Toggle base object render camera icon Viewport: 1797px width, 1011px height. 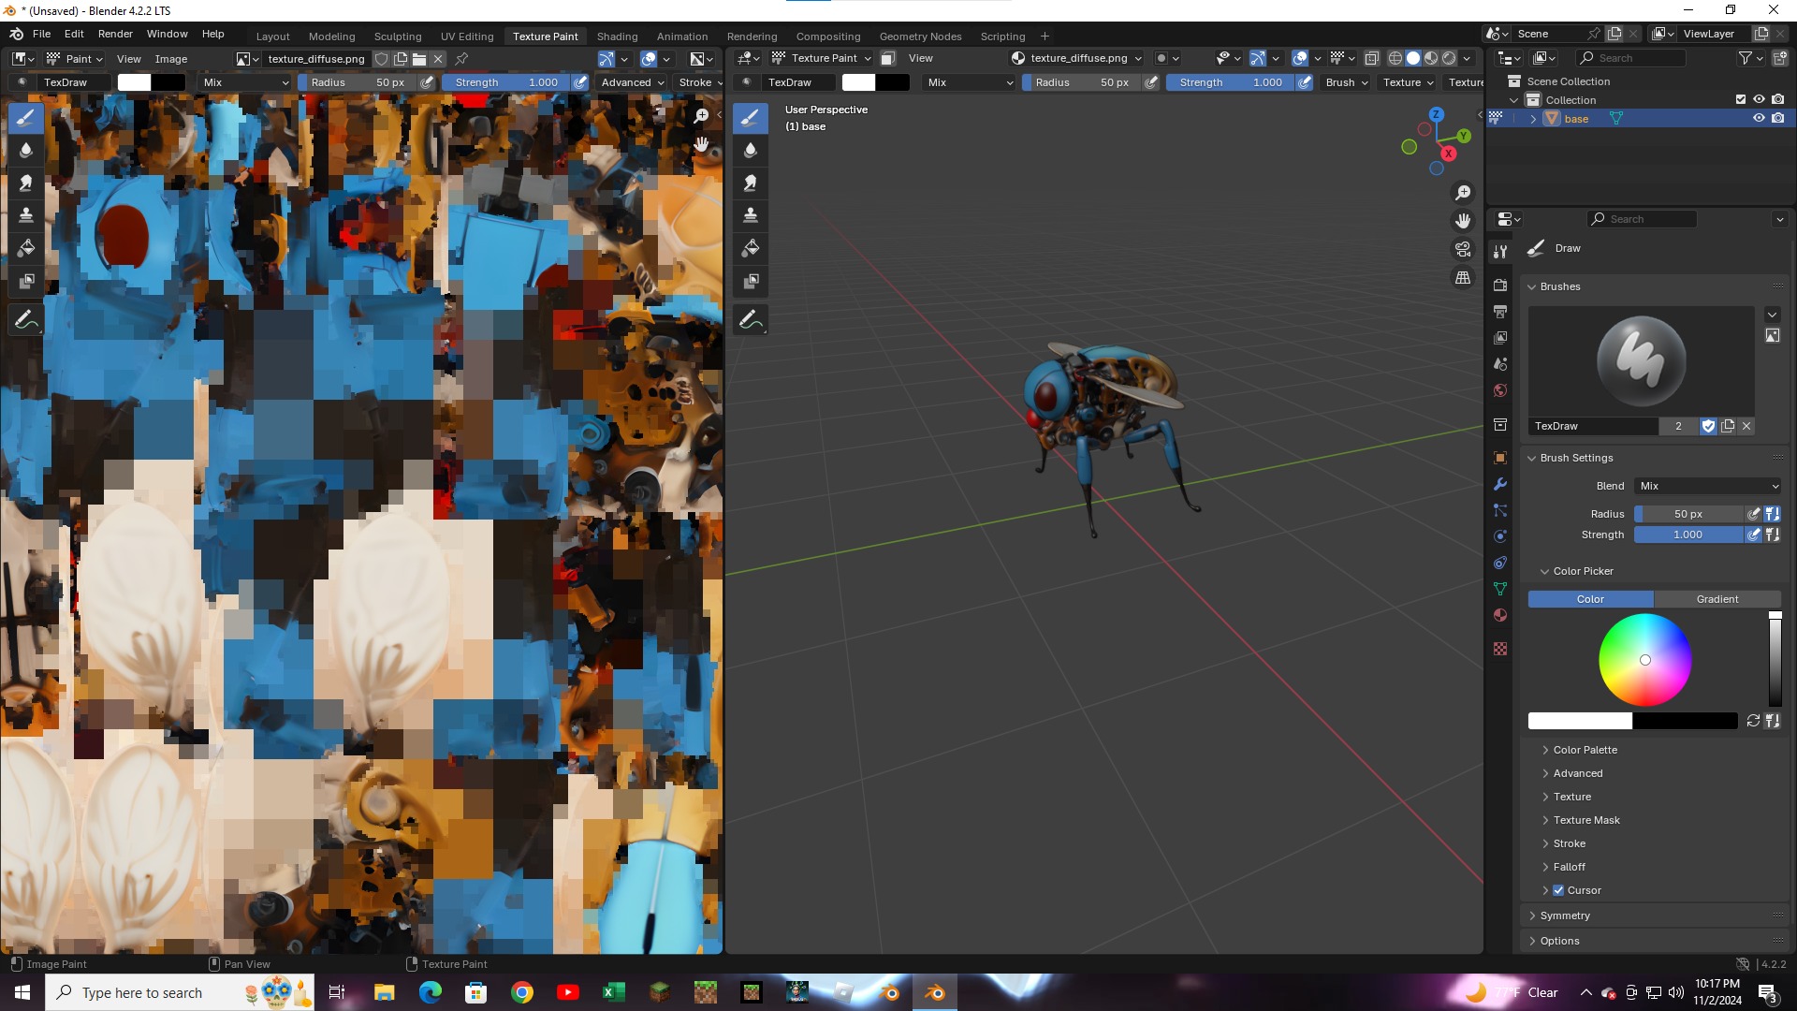[1777, 118]
